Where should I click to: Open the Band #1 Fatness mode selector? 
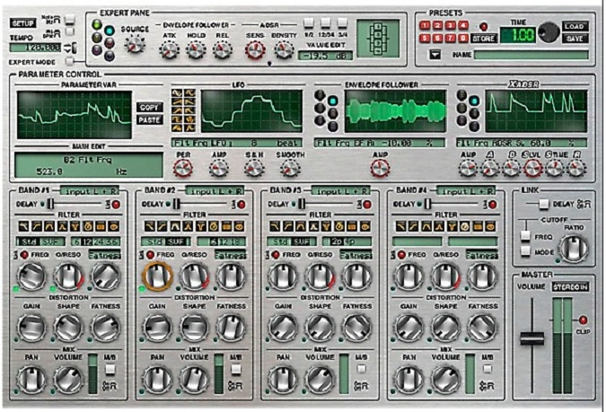(x=105, y=255)
